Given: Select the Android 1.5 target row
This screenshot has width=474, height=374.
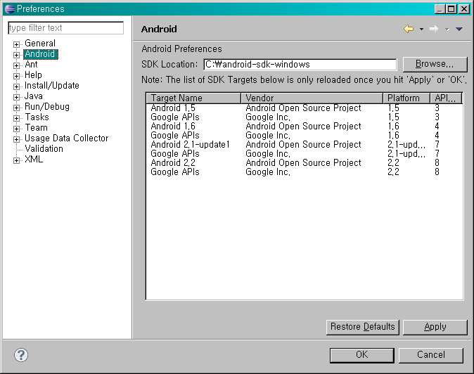Looking at the screenshot, I should [x=305, y=108].
